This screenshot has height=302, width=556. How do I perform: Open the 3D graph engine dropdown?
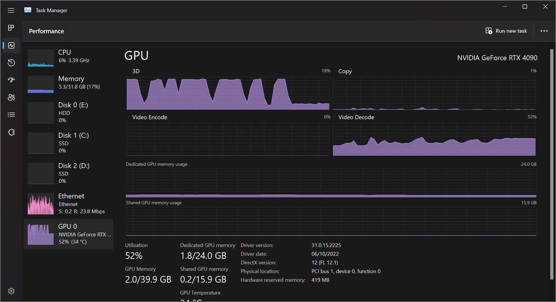133,71
